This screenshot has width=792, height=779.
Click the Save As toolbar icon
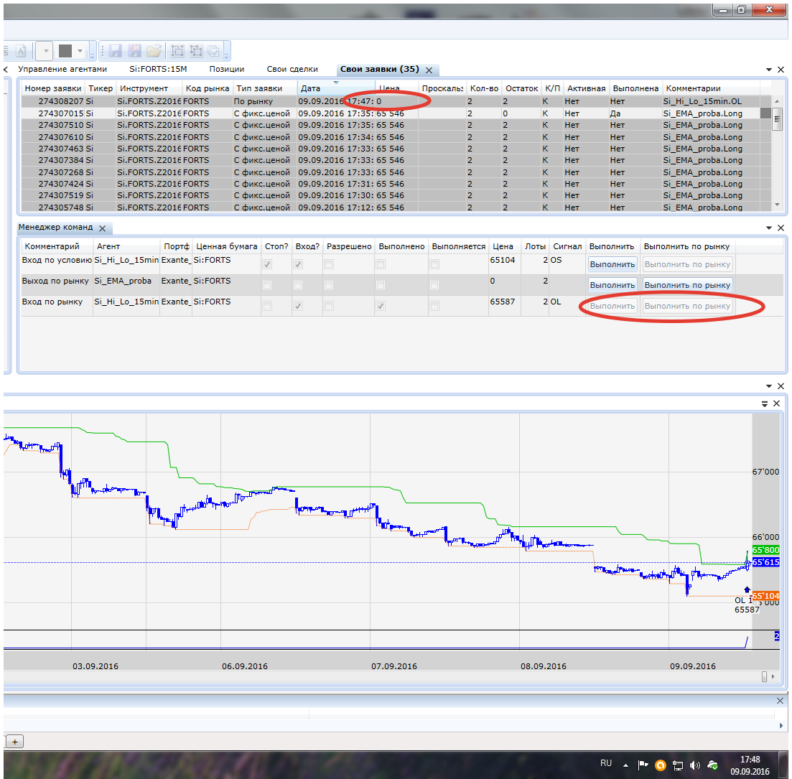pyautogui.click(x=134, y=50)
